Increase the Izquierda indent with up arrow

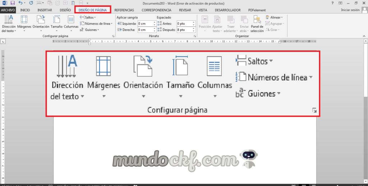click(x=155, y=23)
